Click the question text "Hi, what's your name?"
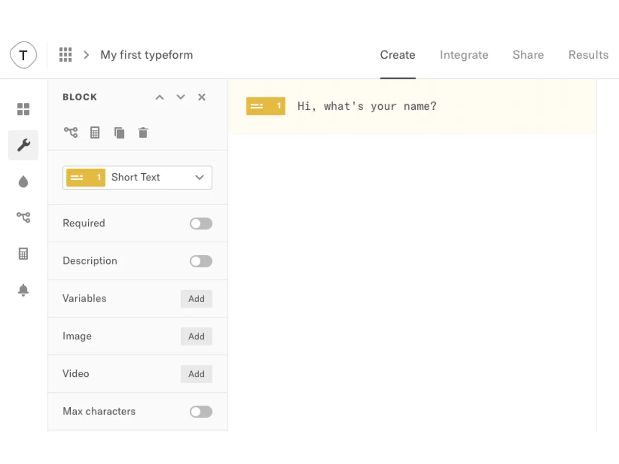The height and width of the screenshot is (464, 619). click(x=367, y=106)
